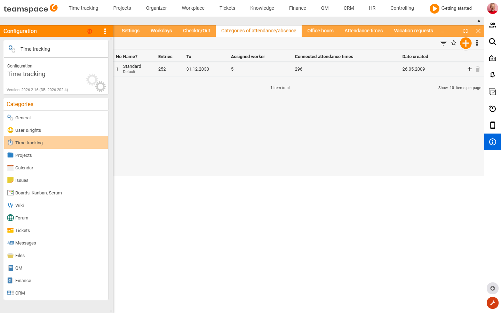Select General in Categories list
Screen dimensions: 501x313
pos(56,118)
